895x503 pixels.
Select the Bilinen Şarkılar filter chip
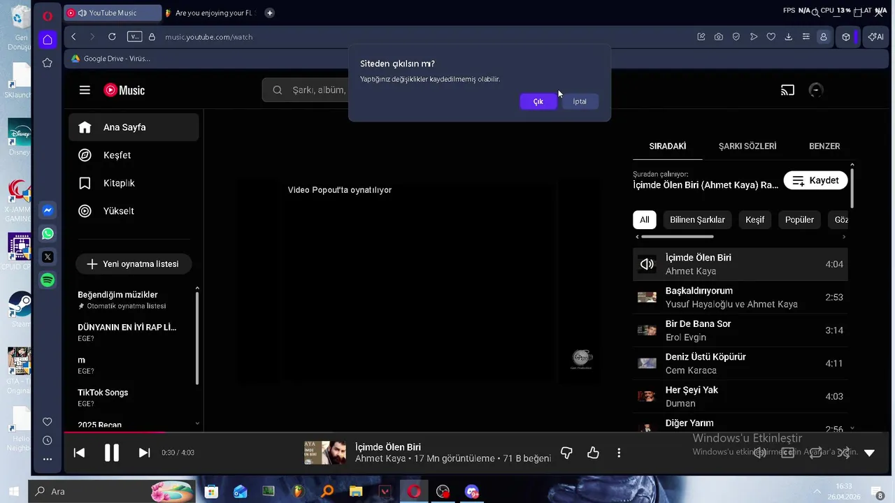[x=697, y=219]
